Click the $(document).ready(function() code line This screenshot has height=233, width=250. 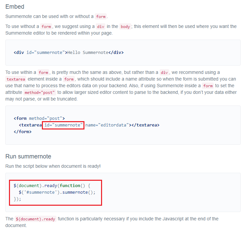(x=52, y=186)
